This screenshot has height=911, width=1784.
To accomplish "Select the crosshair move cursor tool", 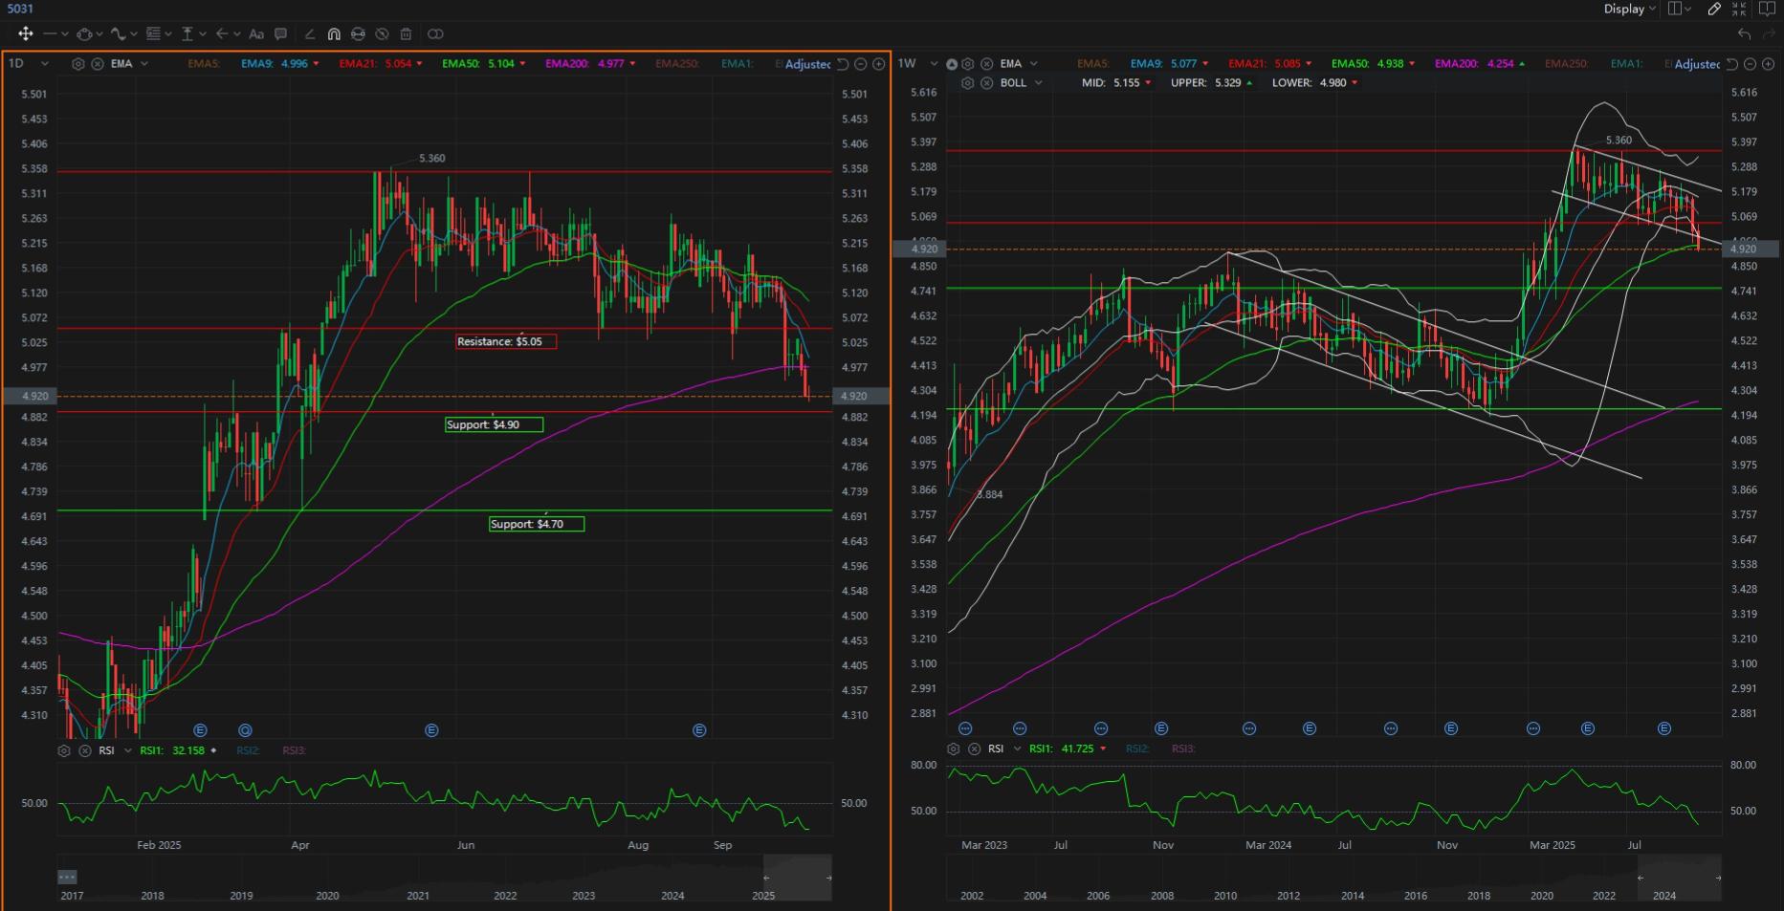I will click(x=25, y=33).
